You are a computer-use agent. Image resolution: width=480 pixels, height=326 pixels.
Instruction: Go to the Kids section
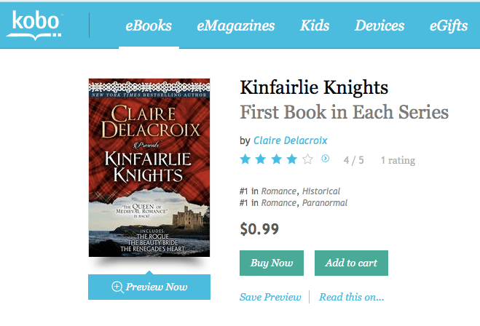[315, 26]
